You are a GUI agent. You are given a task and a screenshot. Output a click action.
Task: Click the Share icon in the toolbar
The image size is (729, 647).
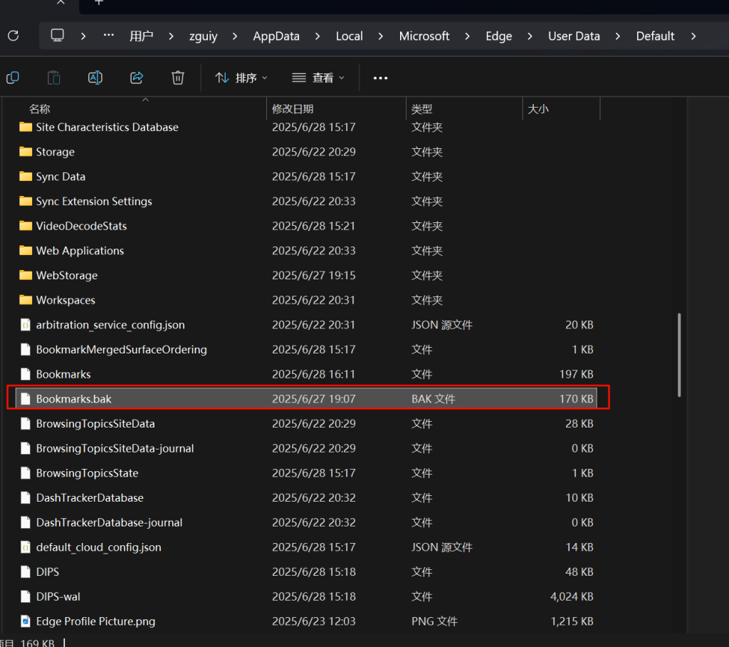click(137, 78)
